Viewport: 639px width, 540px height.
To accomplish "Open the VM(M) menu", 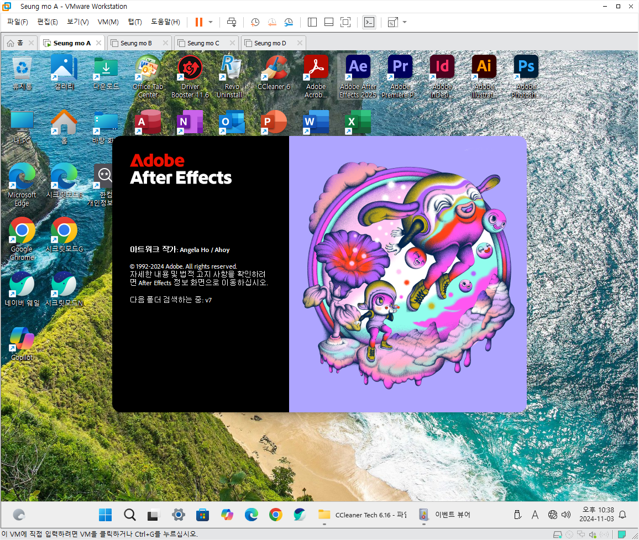I will 108,22.
